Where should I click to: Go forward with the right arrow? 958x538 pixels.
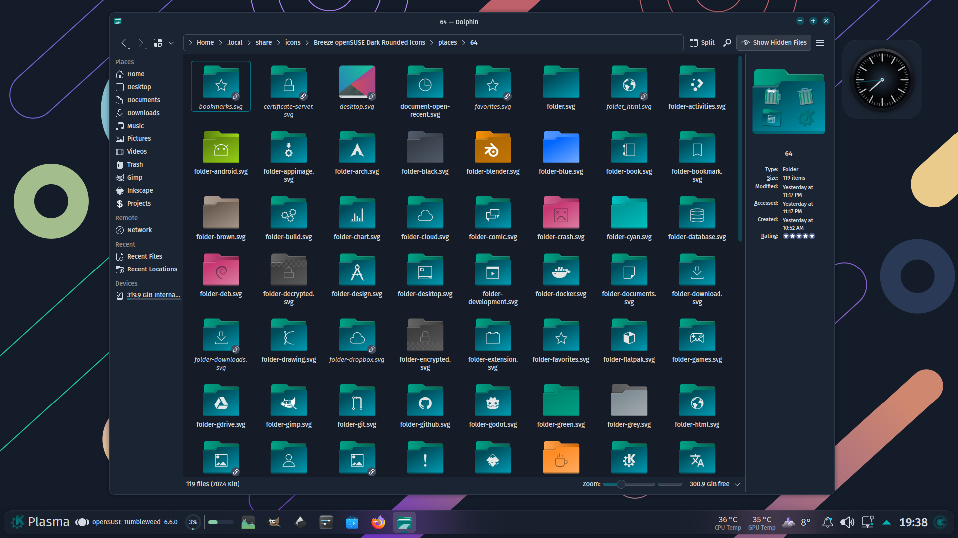[x=141, y=43]
